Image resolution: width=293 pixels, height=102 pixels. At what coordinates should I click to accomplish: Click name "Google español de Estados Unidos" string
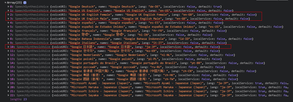coord(167,27)
